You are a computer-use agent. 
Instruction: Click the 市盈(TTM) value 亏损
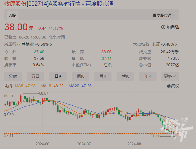point(108,65)
